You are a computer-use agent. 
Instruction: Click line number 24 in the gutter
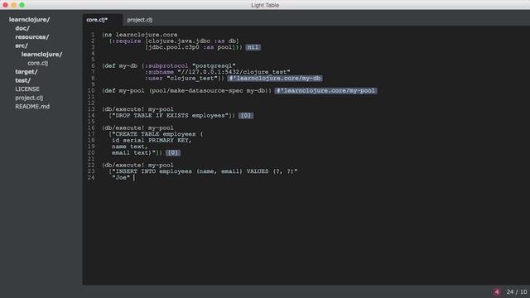91,177
